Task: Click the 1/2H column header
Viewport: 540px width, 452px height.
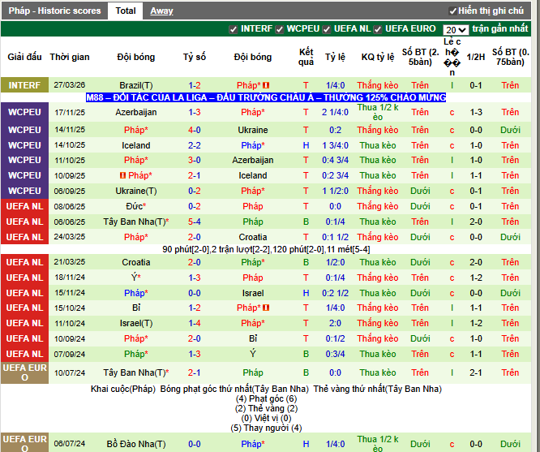Action: click(476, 57)
